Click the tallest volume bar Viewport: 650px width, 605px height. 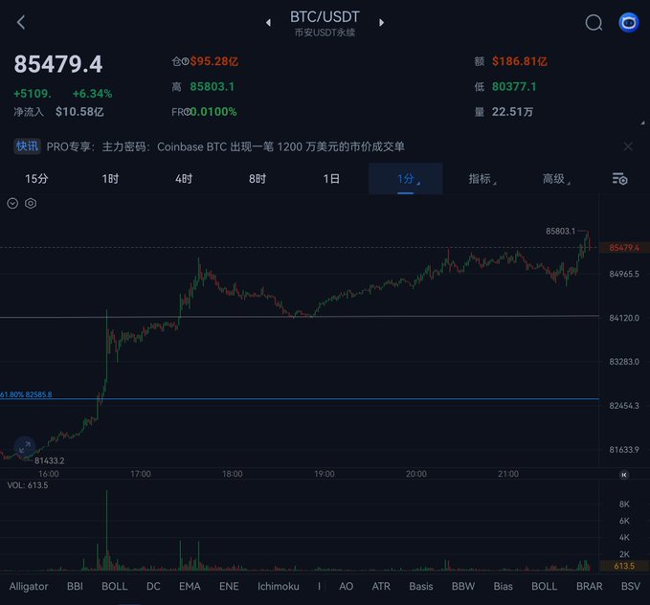pyautogui.click(x=106, y=530)
